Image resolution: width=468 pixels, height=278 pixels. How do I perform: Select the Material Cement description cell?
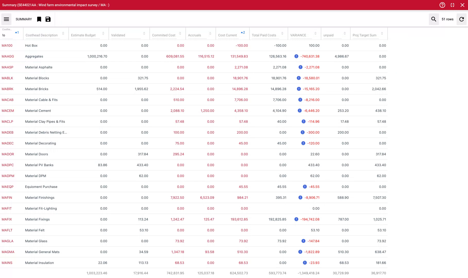click(38, 111)
